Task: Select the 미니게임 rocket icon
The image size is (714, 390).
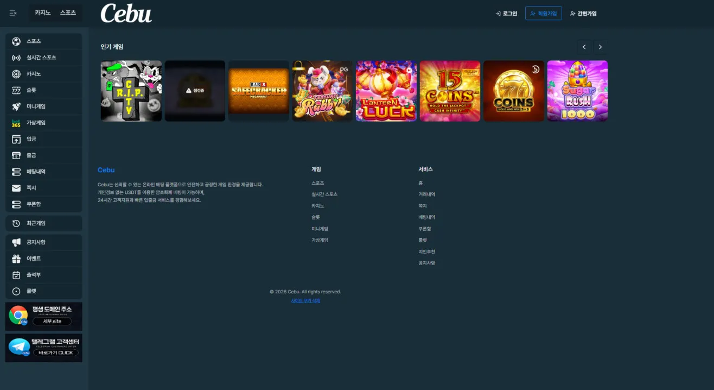Action: pyautogui.click(x=16, y=106)
